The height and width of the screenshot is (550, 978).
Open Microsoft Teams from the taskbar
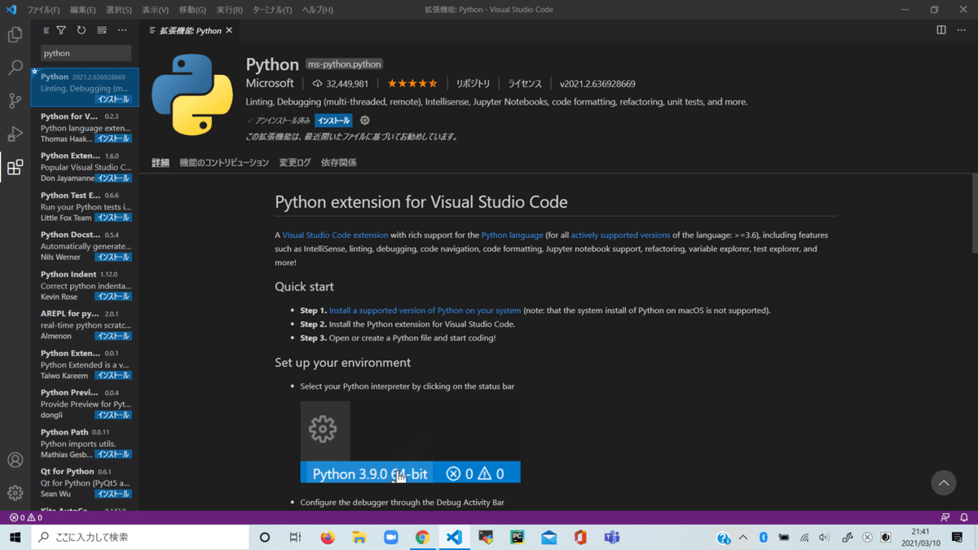pos(611,537)
